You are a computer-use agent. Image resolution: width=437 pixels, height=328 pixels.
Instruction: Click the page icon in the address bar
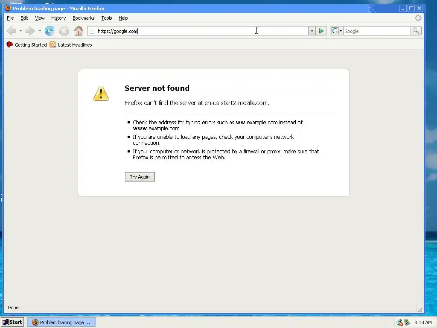tap(92, 31)
